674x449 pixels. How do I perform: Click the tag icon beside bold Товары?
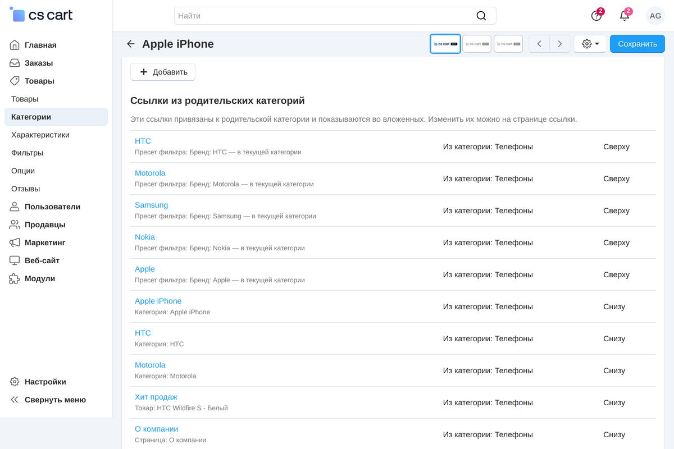tap(15, 81)
